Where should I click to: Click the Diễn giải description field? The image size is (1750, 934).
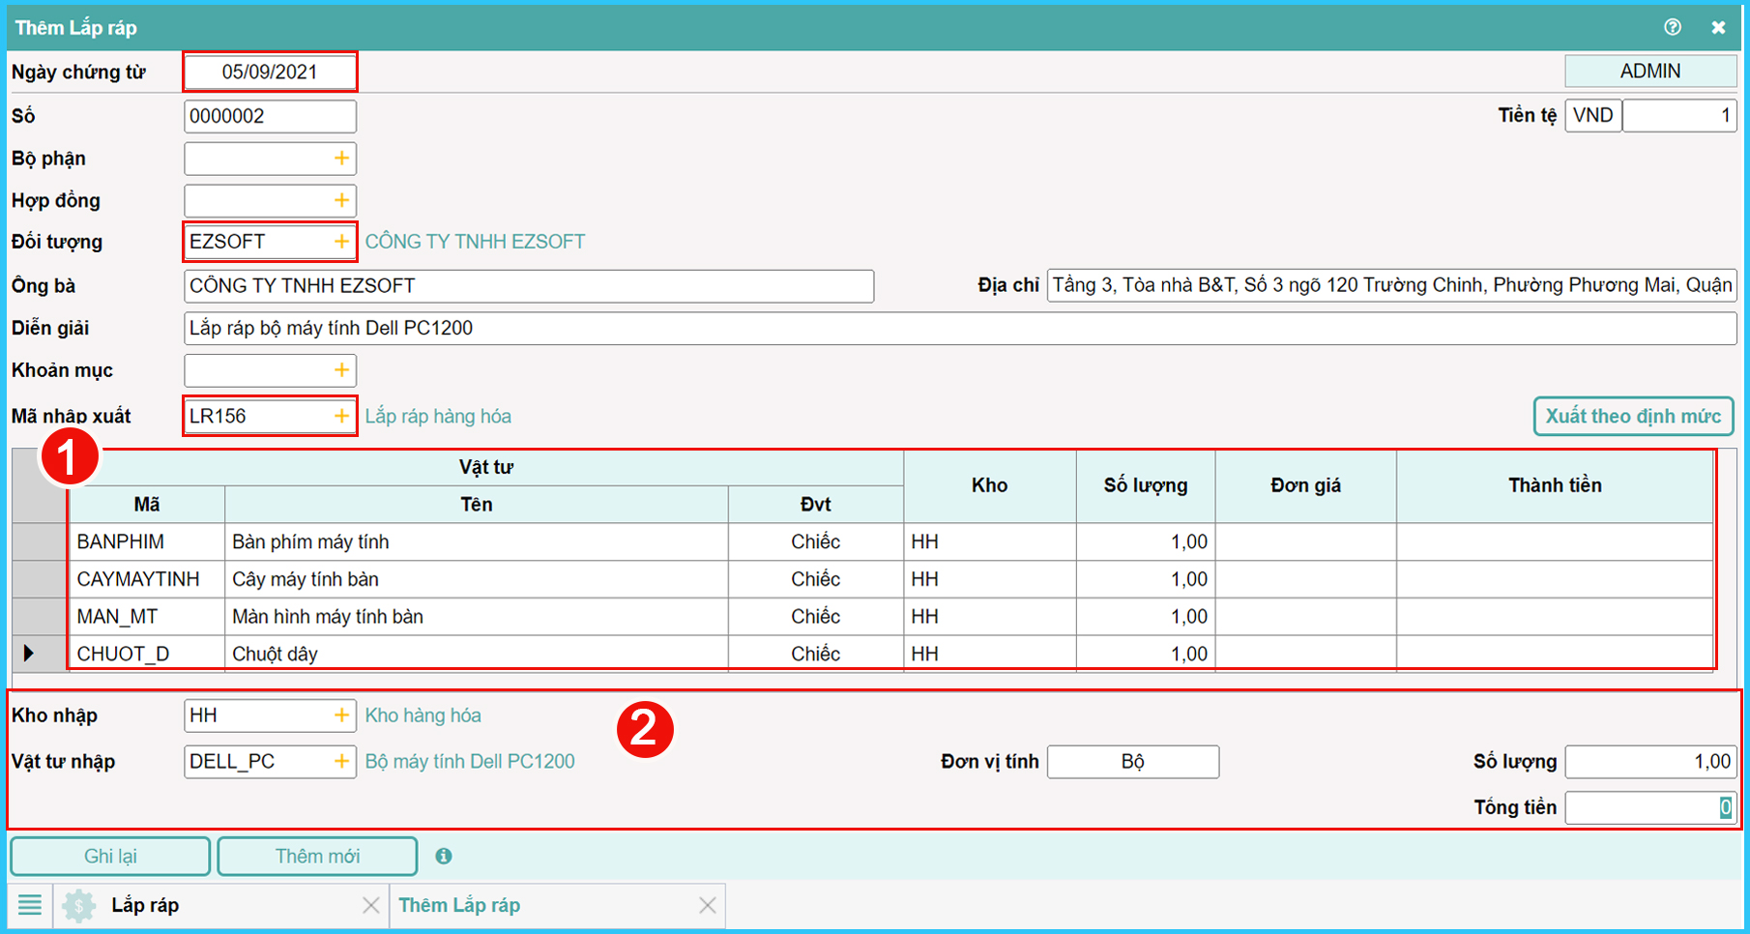[959, 329]
